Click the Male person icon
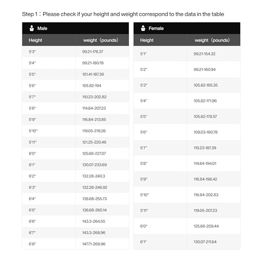Screen dimensions: 261x261 click(x=32, y=28)
